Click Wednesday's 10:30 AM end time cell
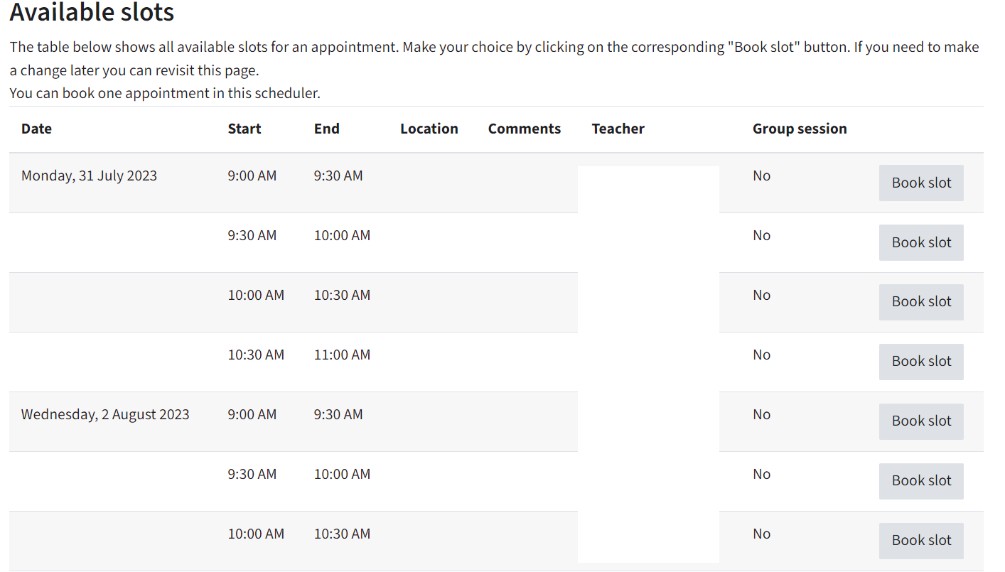The image size is (1005, 572). pyautogui.click(x=342, y=534)
